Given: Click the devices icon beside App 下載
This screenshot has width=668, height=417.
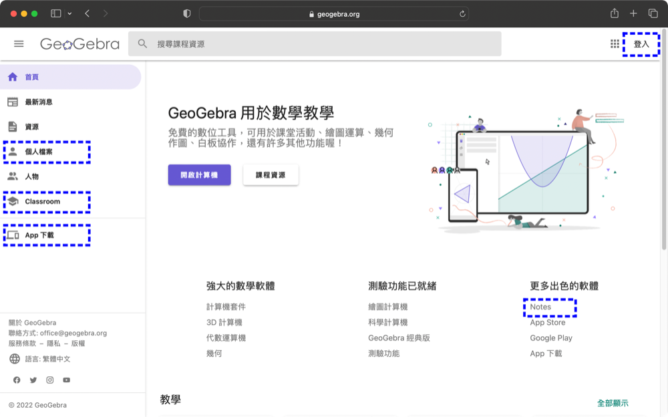Looking at the screenshot, I should coord(13,235).
